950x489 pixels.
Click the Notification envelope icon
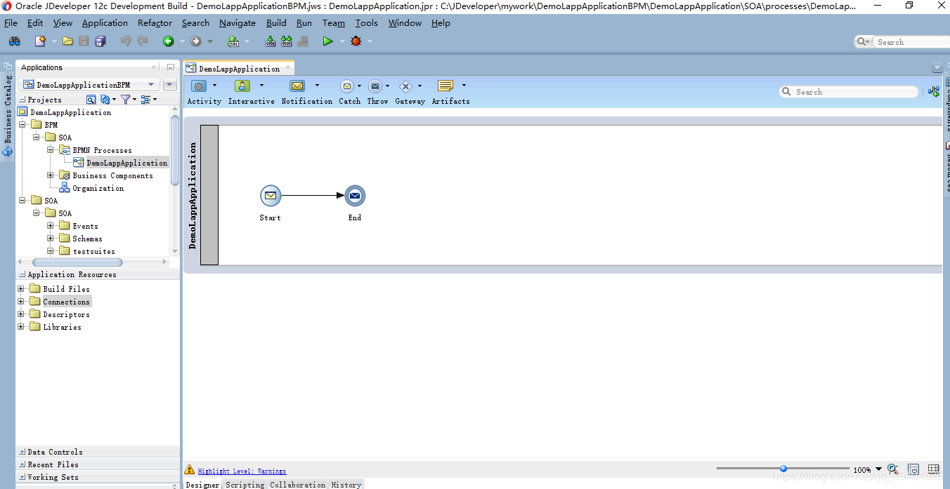pyautogui.click(x=297, y=86)
